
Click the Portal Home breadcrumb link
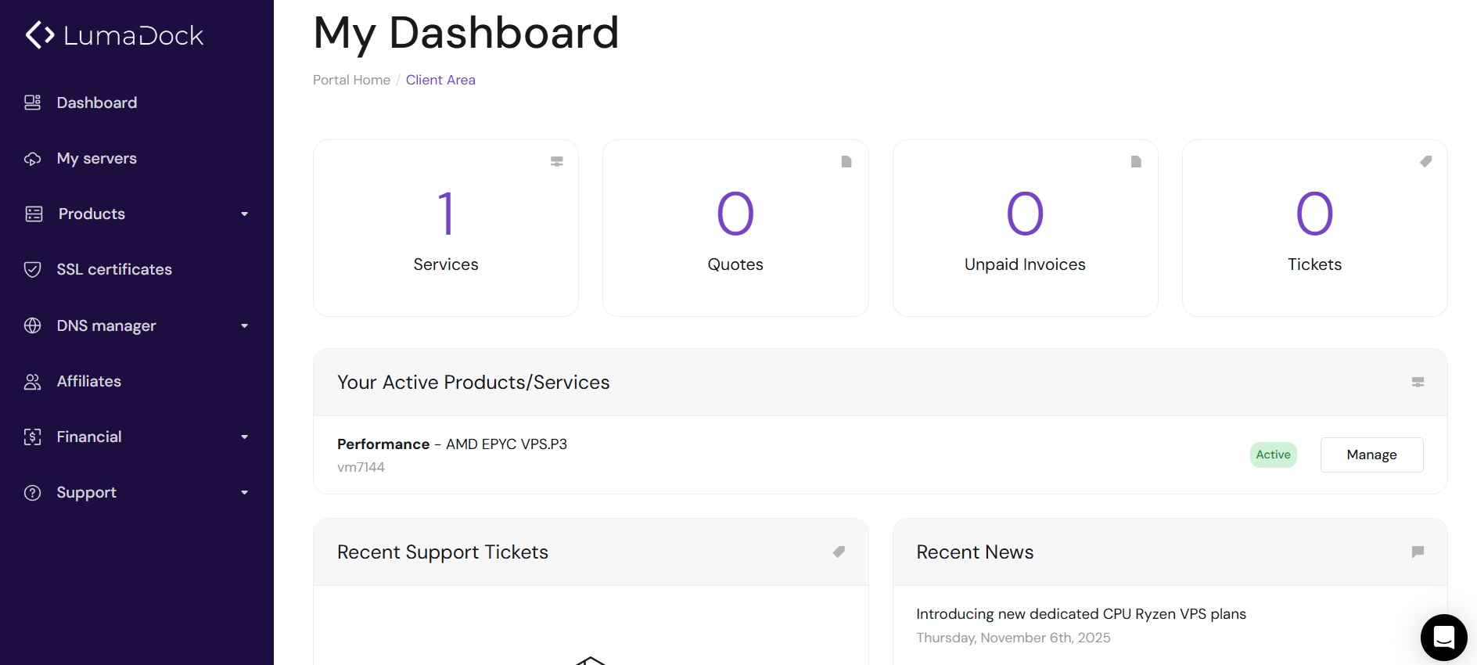point(351,80)
